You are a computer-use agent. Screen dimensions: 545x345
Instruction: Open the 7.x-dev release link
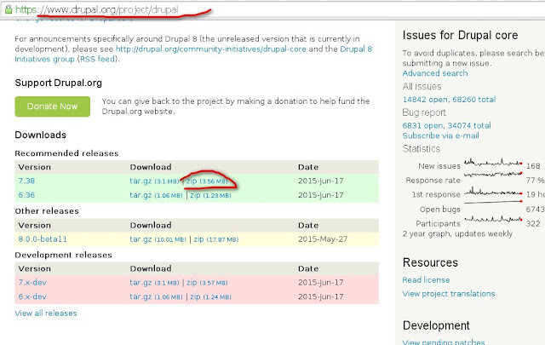pos(32,283)
